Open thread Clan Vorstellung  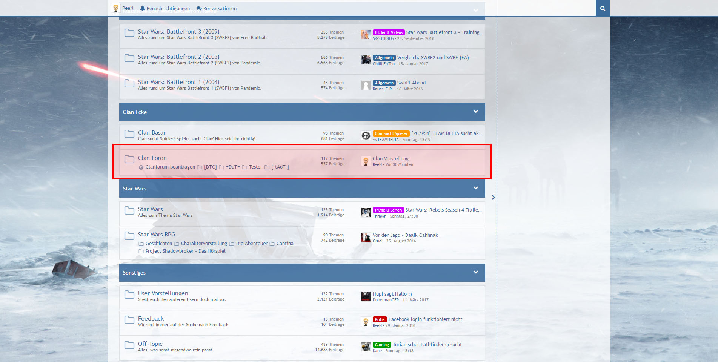click(x=391, y=158)
